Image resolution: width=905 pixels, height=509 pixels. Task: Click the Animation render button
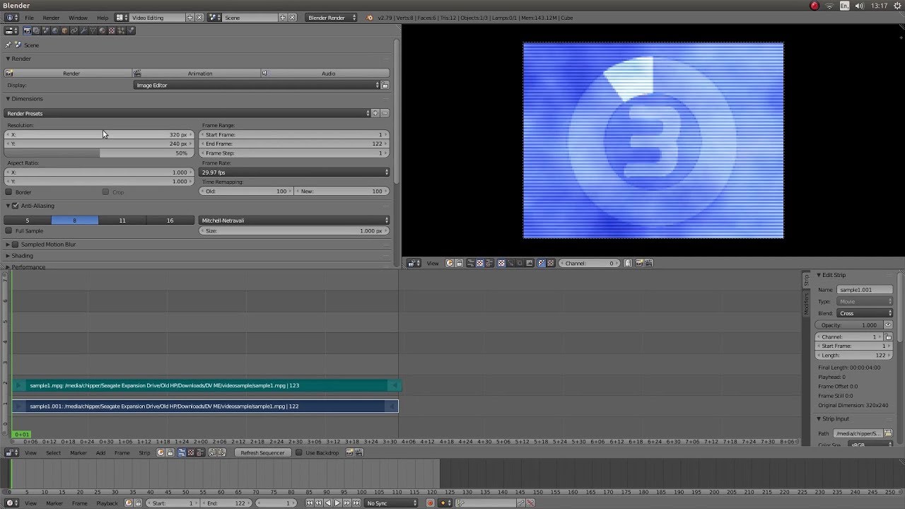(x=197, y=73)
